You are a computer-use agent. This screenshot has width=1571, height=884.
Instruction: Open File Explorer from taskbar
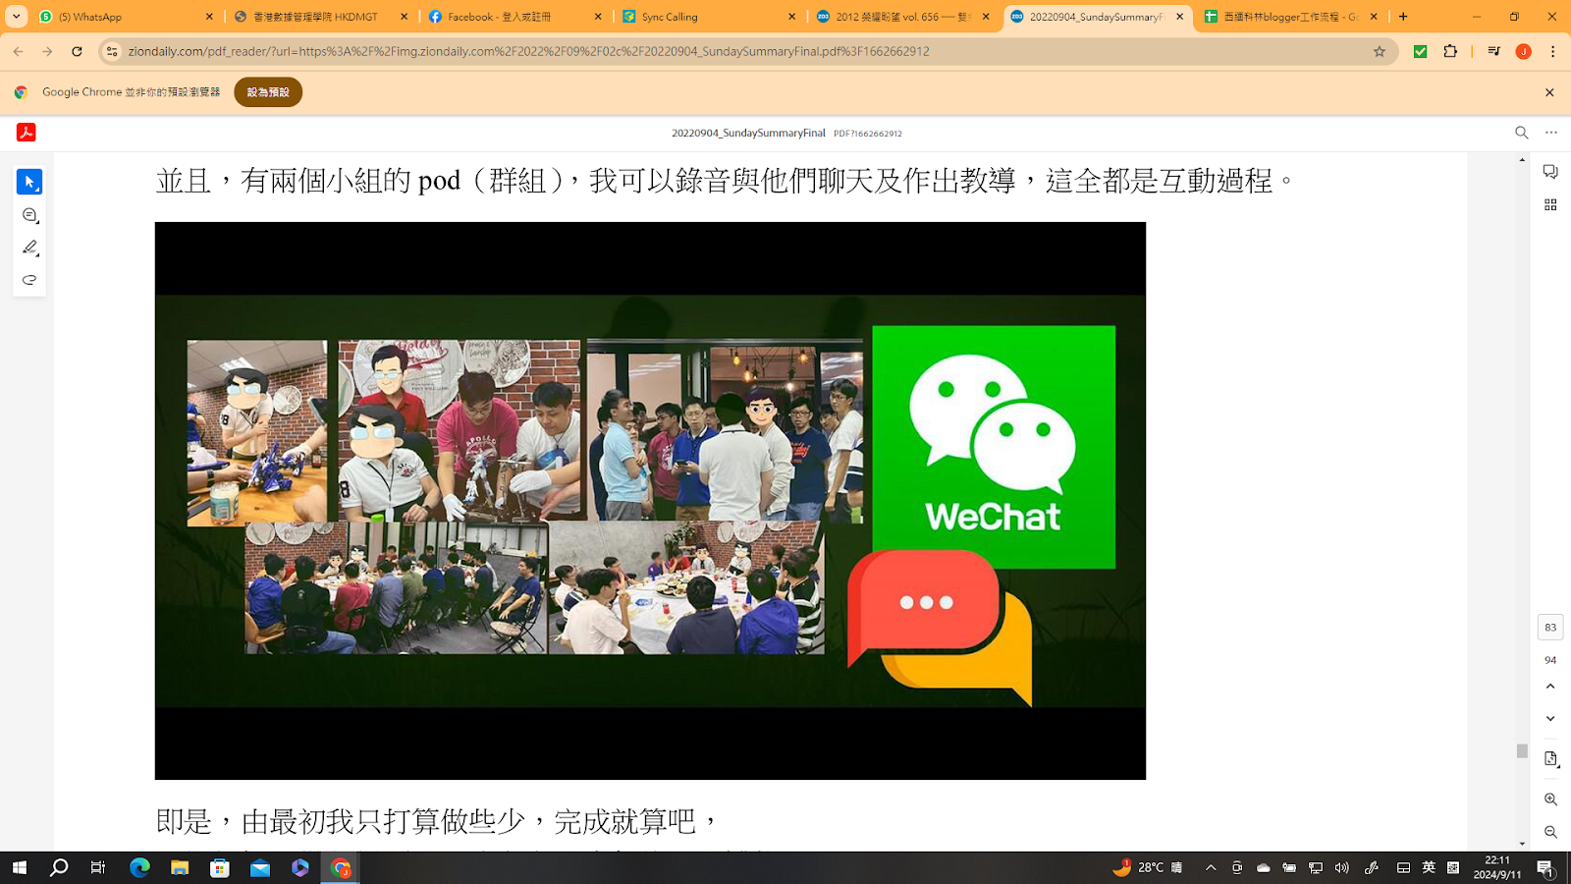[180, 867]
